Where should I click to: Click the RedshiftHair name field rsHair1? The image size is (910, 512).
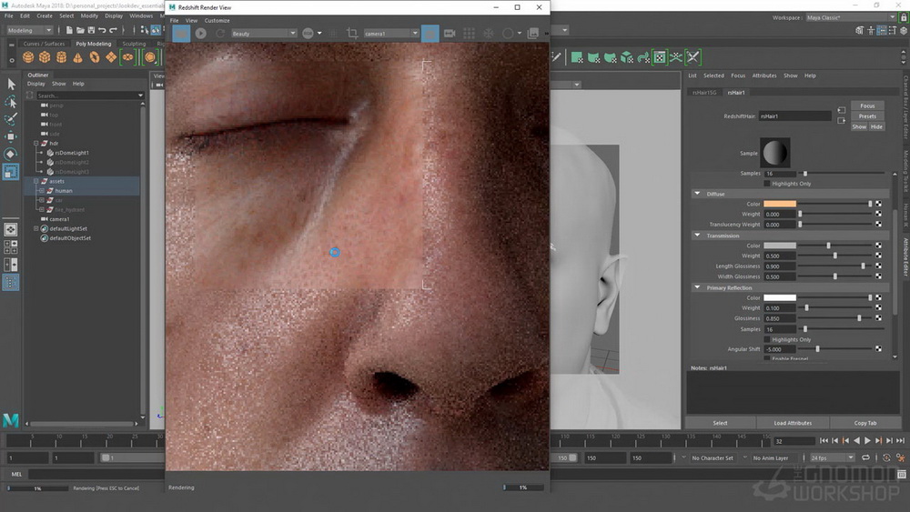coord(794,116)
